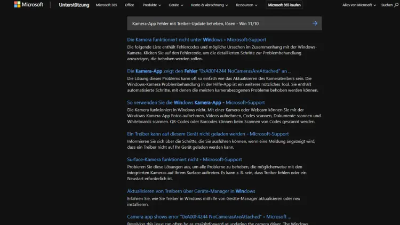Click text 'Informieren Sie sich über die Schritte'
The width and height of the screenshot is (400, 225).
point(161,141)
